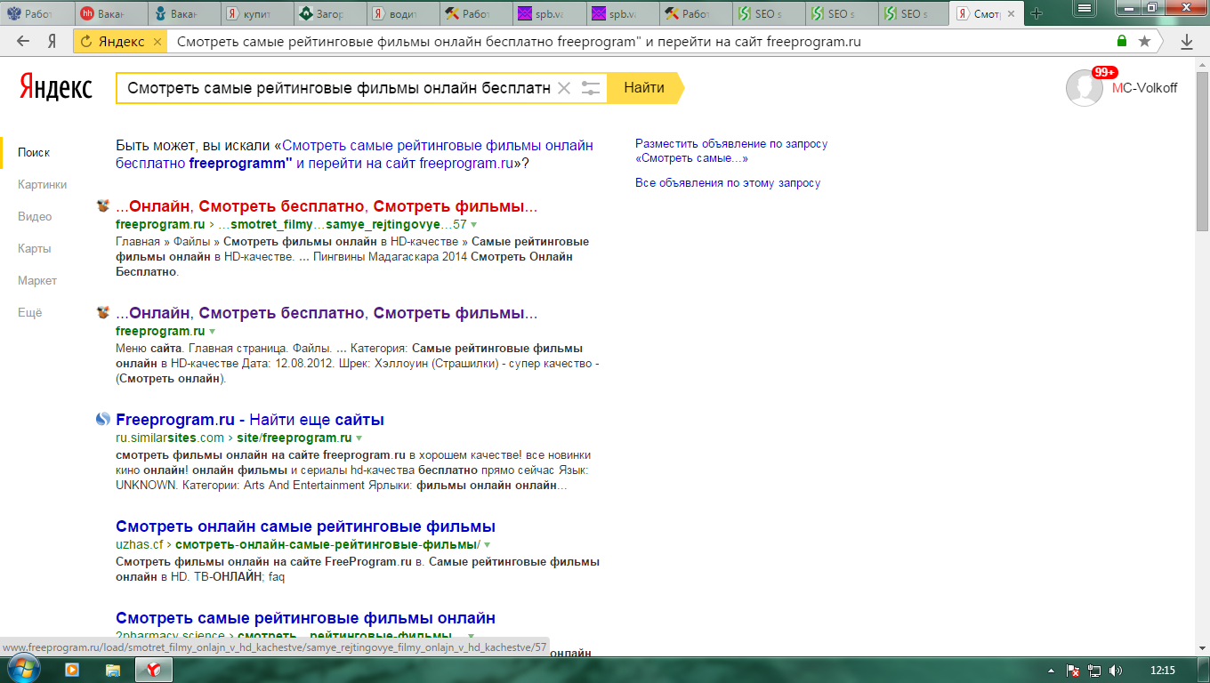Click the page vertical scrollbar thumb

[1202, 151]
